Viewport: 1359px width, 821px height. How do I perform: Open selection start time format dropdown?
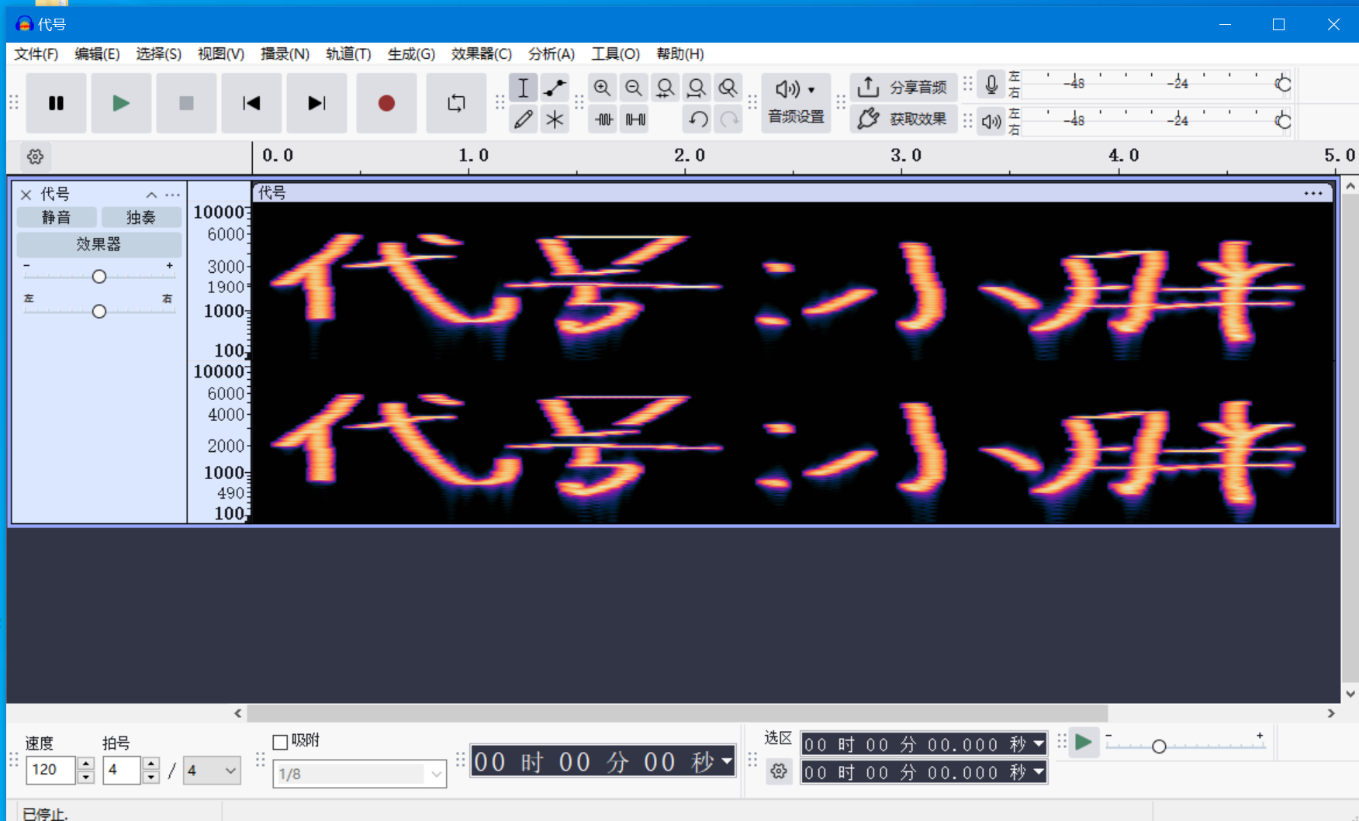point(1039,744)
